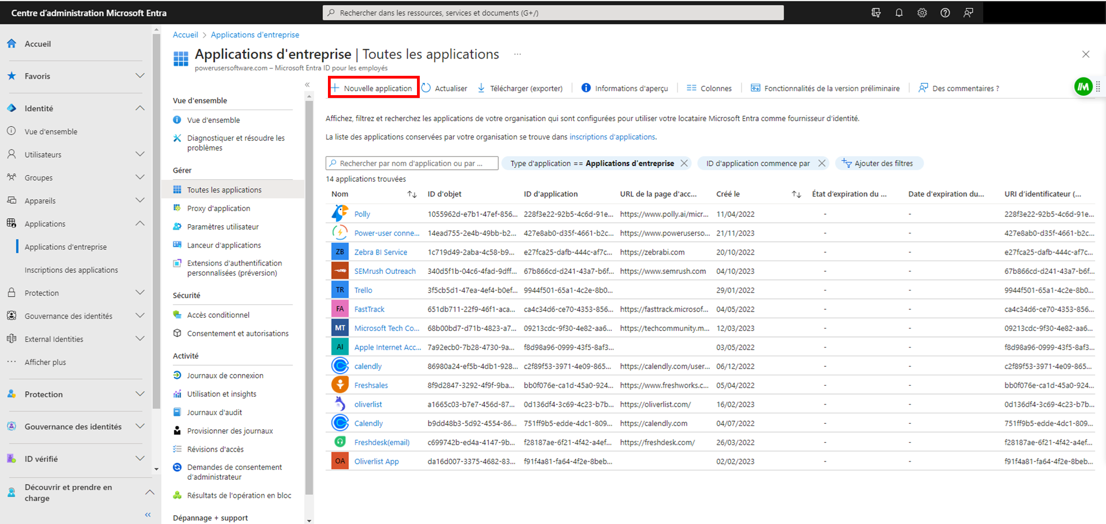Click the Power-user connector app icon
Screen dimensions: 1106x524
pos(340,233)
